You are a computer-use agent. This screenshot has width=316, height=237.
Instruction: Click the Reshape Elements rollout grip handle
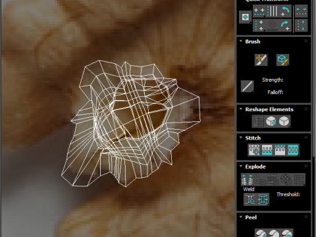pos(306,109)
